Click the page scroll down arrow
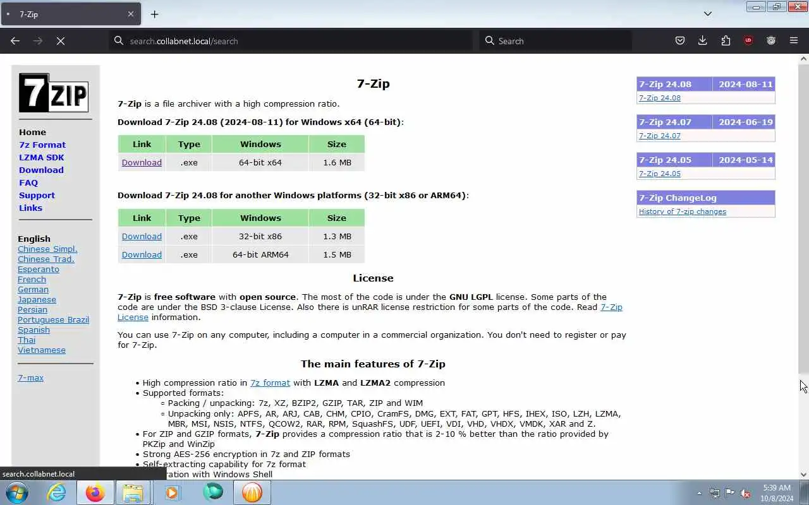Screen dimensions: 809x505 (803, 475)
